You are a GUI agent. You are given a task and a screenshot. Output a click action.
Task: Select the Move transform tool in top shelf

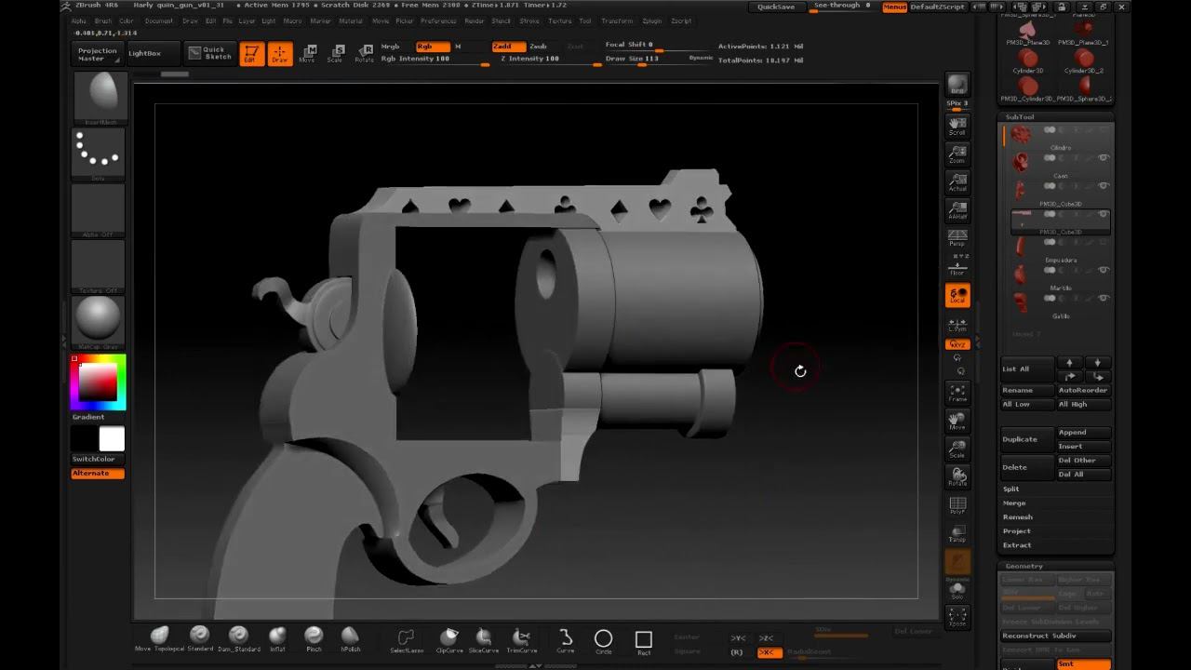tap(308, 53)
